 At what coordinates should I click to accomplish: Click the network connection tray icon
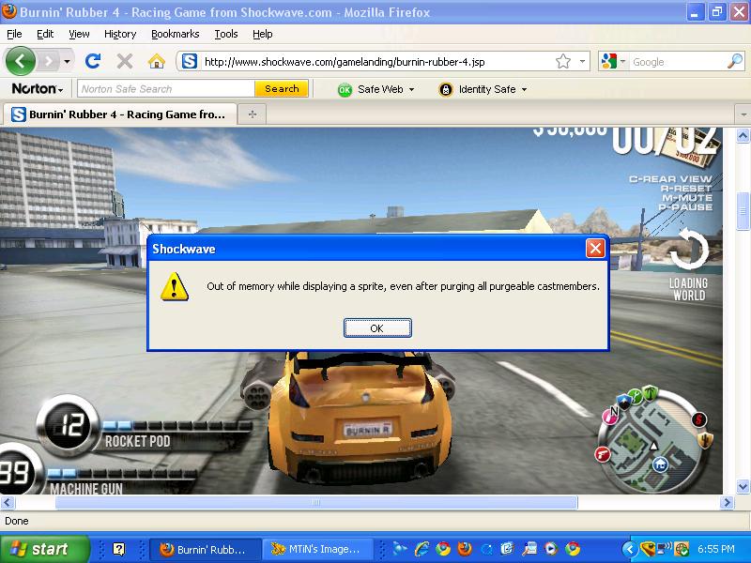pyautogui.click(x=665, y=548)
